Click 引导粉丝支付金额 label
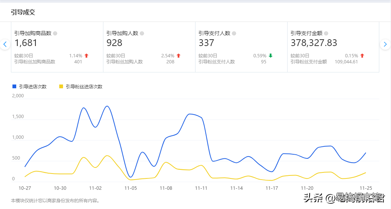 [x=308, y=62]
